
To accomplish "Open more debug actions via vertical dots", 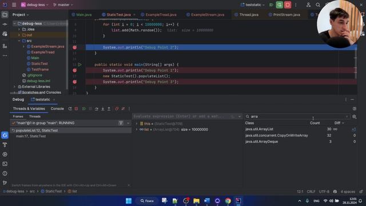I will [129, 109].
